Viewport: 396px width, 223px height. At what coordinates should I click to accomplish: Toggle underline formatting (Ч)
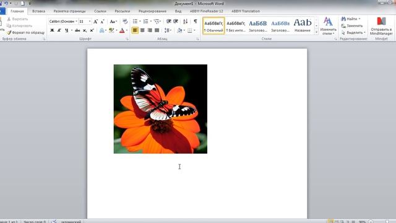click(66, 30)
